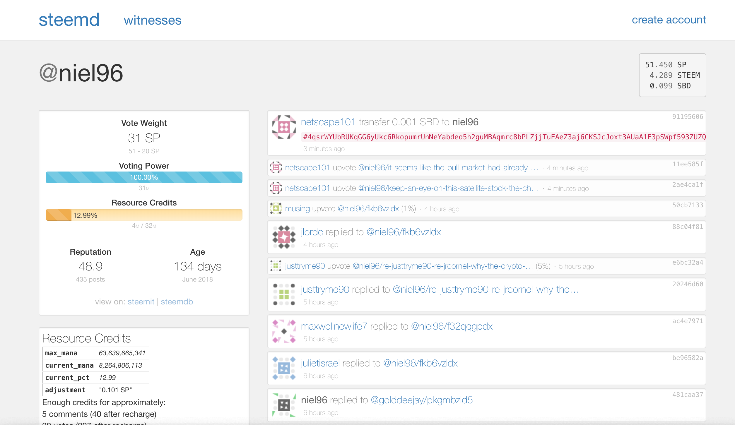735x425 pixels.
Task: Select the adjustment value "0.101 SP"
Action: [x=115, y=390]
